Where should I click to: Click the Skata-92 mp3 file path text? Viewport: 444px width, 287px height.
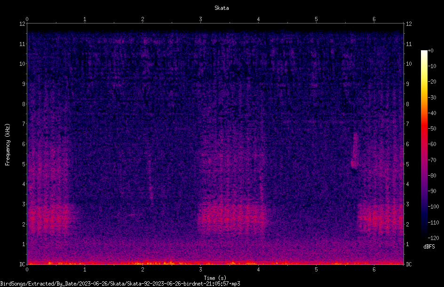click(x=120, y=284)
